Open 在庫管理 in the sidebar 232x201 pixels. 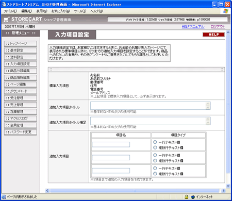21,112
